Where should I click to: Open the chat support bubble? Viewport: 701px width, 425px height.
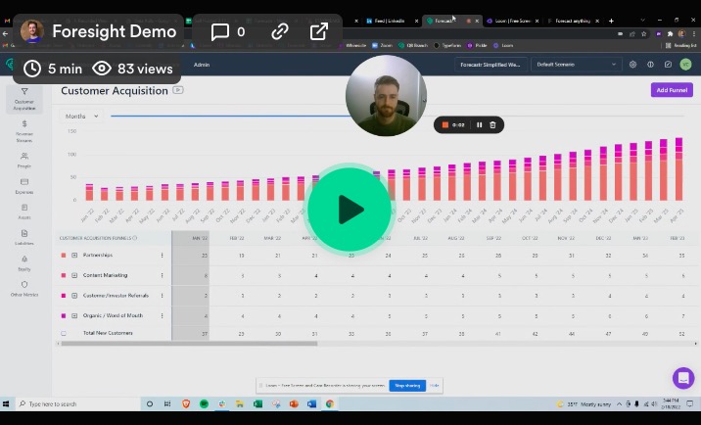pyautogui.click(x=683, y=378)
